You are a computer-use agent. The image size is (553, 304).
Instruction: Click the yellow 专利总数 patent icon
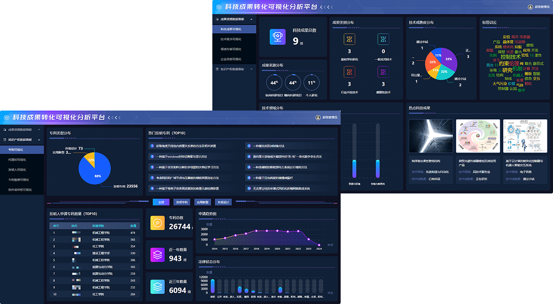coord(158,223)
